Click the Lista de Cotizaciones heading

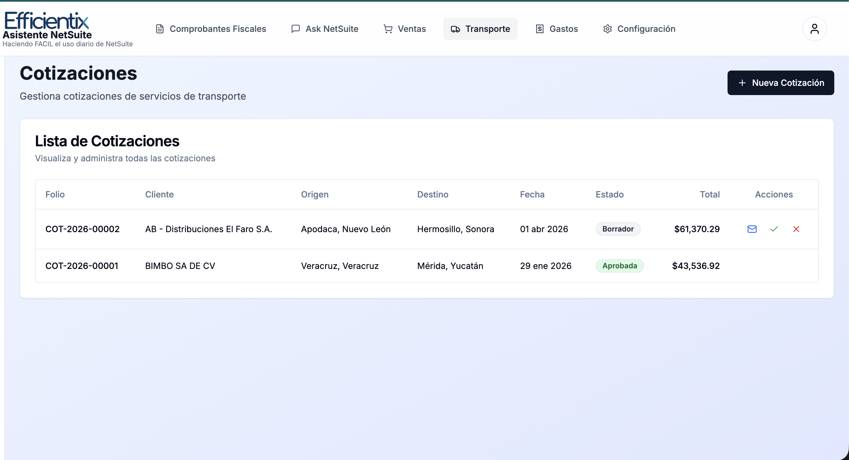click(x=107, y=141)
